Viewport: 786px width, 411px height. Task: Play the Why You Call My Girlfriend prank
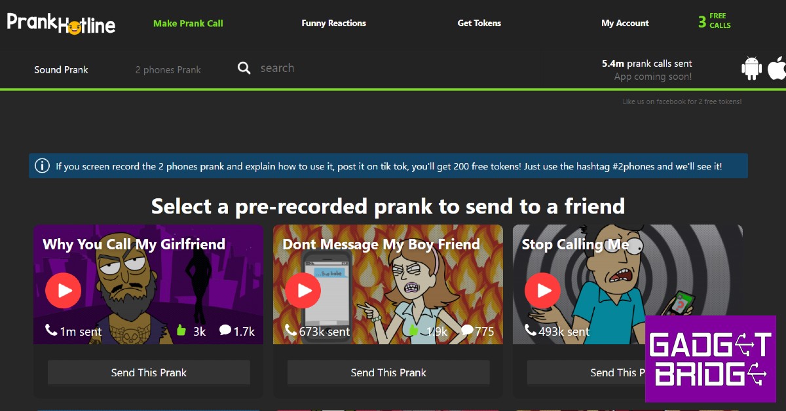(x=64, y=290)
